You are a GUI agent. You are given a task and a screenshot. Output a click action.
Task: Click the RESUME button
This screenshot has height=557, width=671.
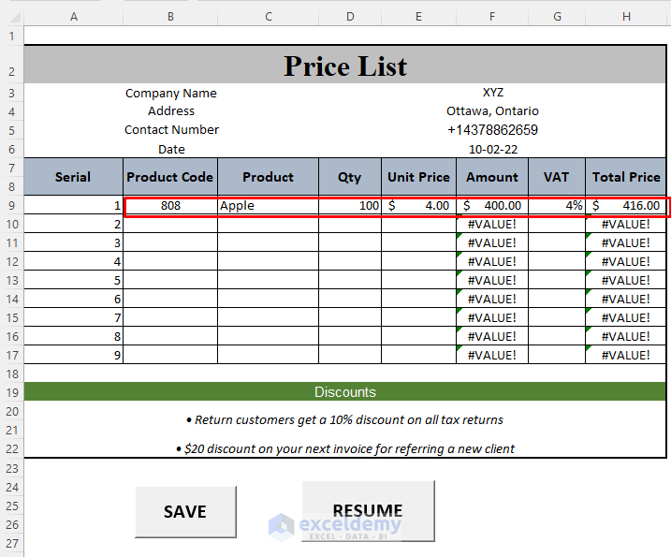[x=368, y=511]
